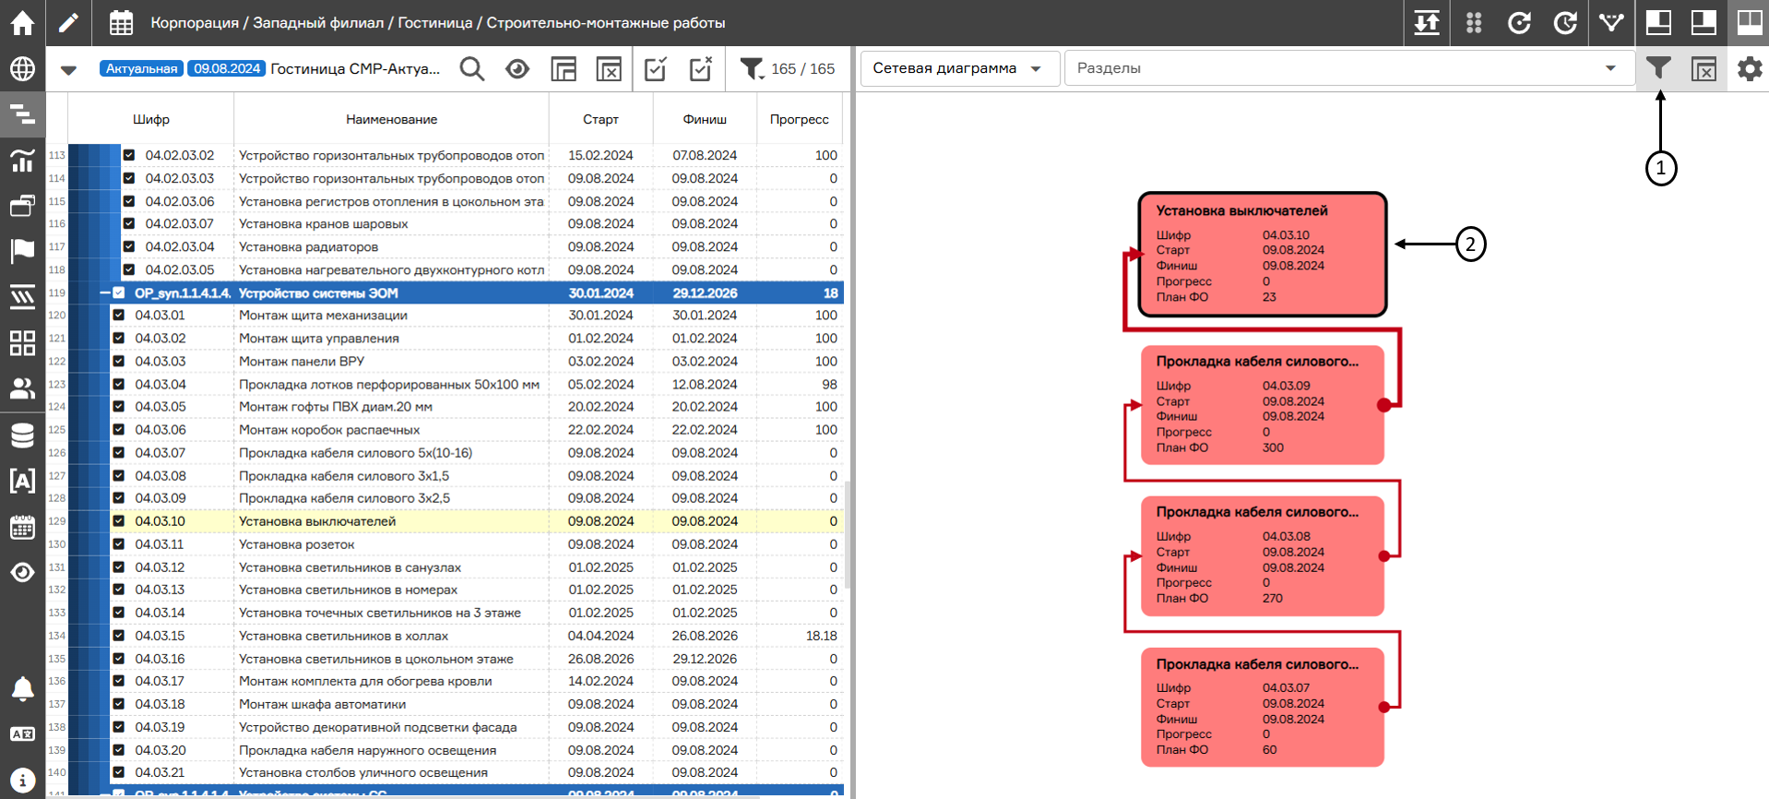Toggle checkbox of Устройство системы ЭОМ group
1769x799 pixels.
tap(118, 292)
